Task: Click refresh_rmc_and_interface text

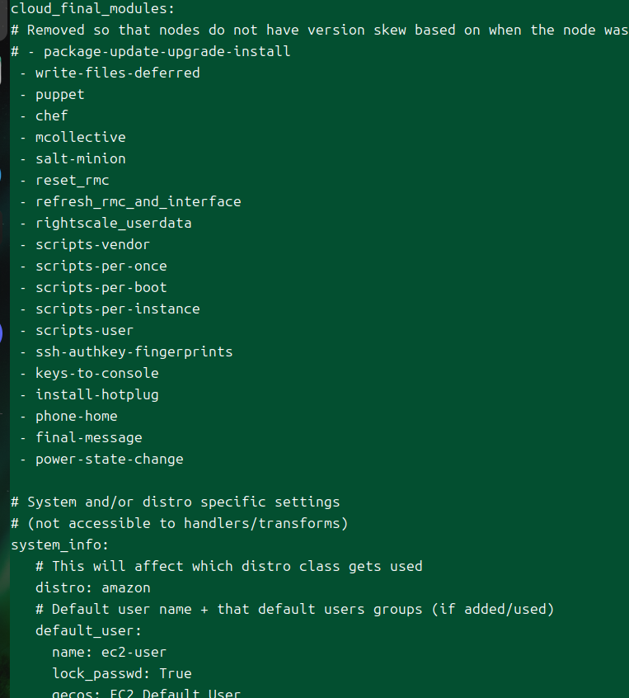Action: click(x=138, y=201)
